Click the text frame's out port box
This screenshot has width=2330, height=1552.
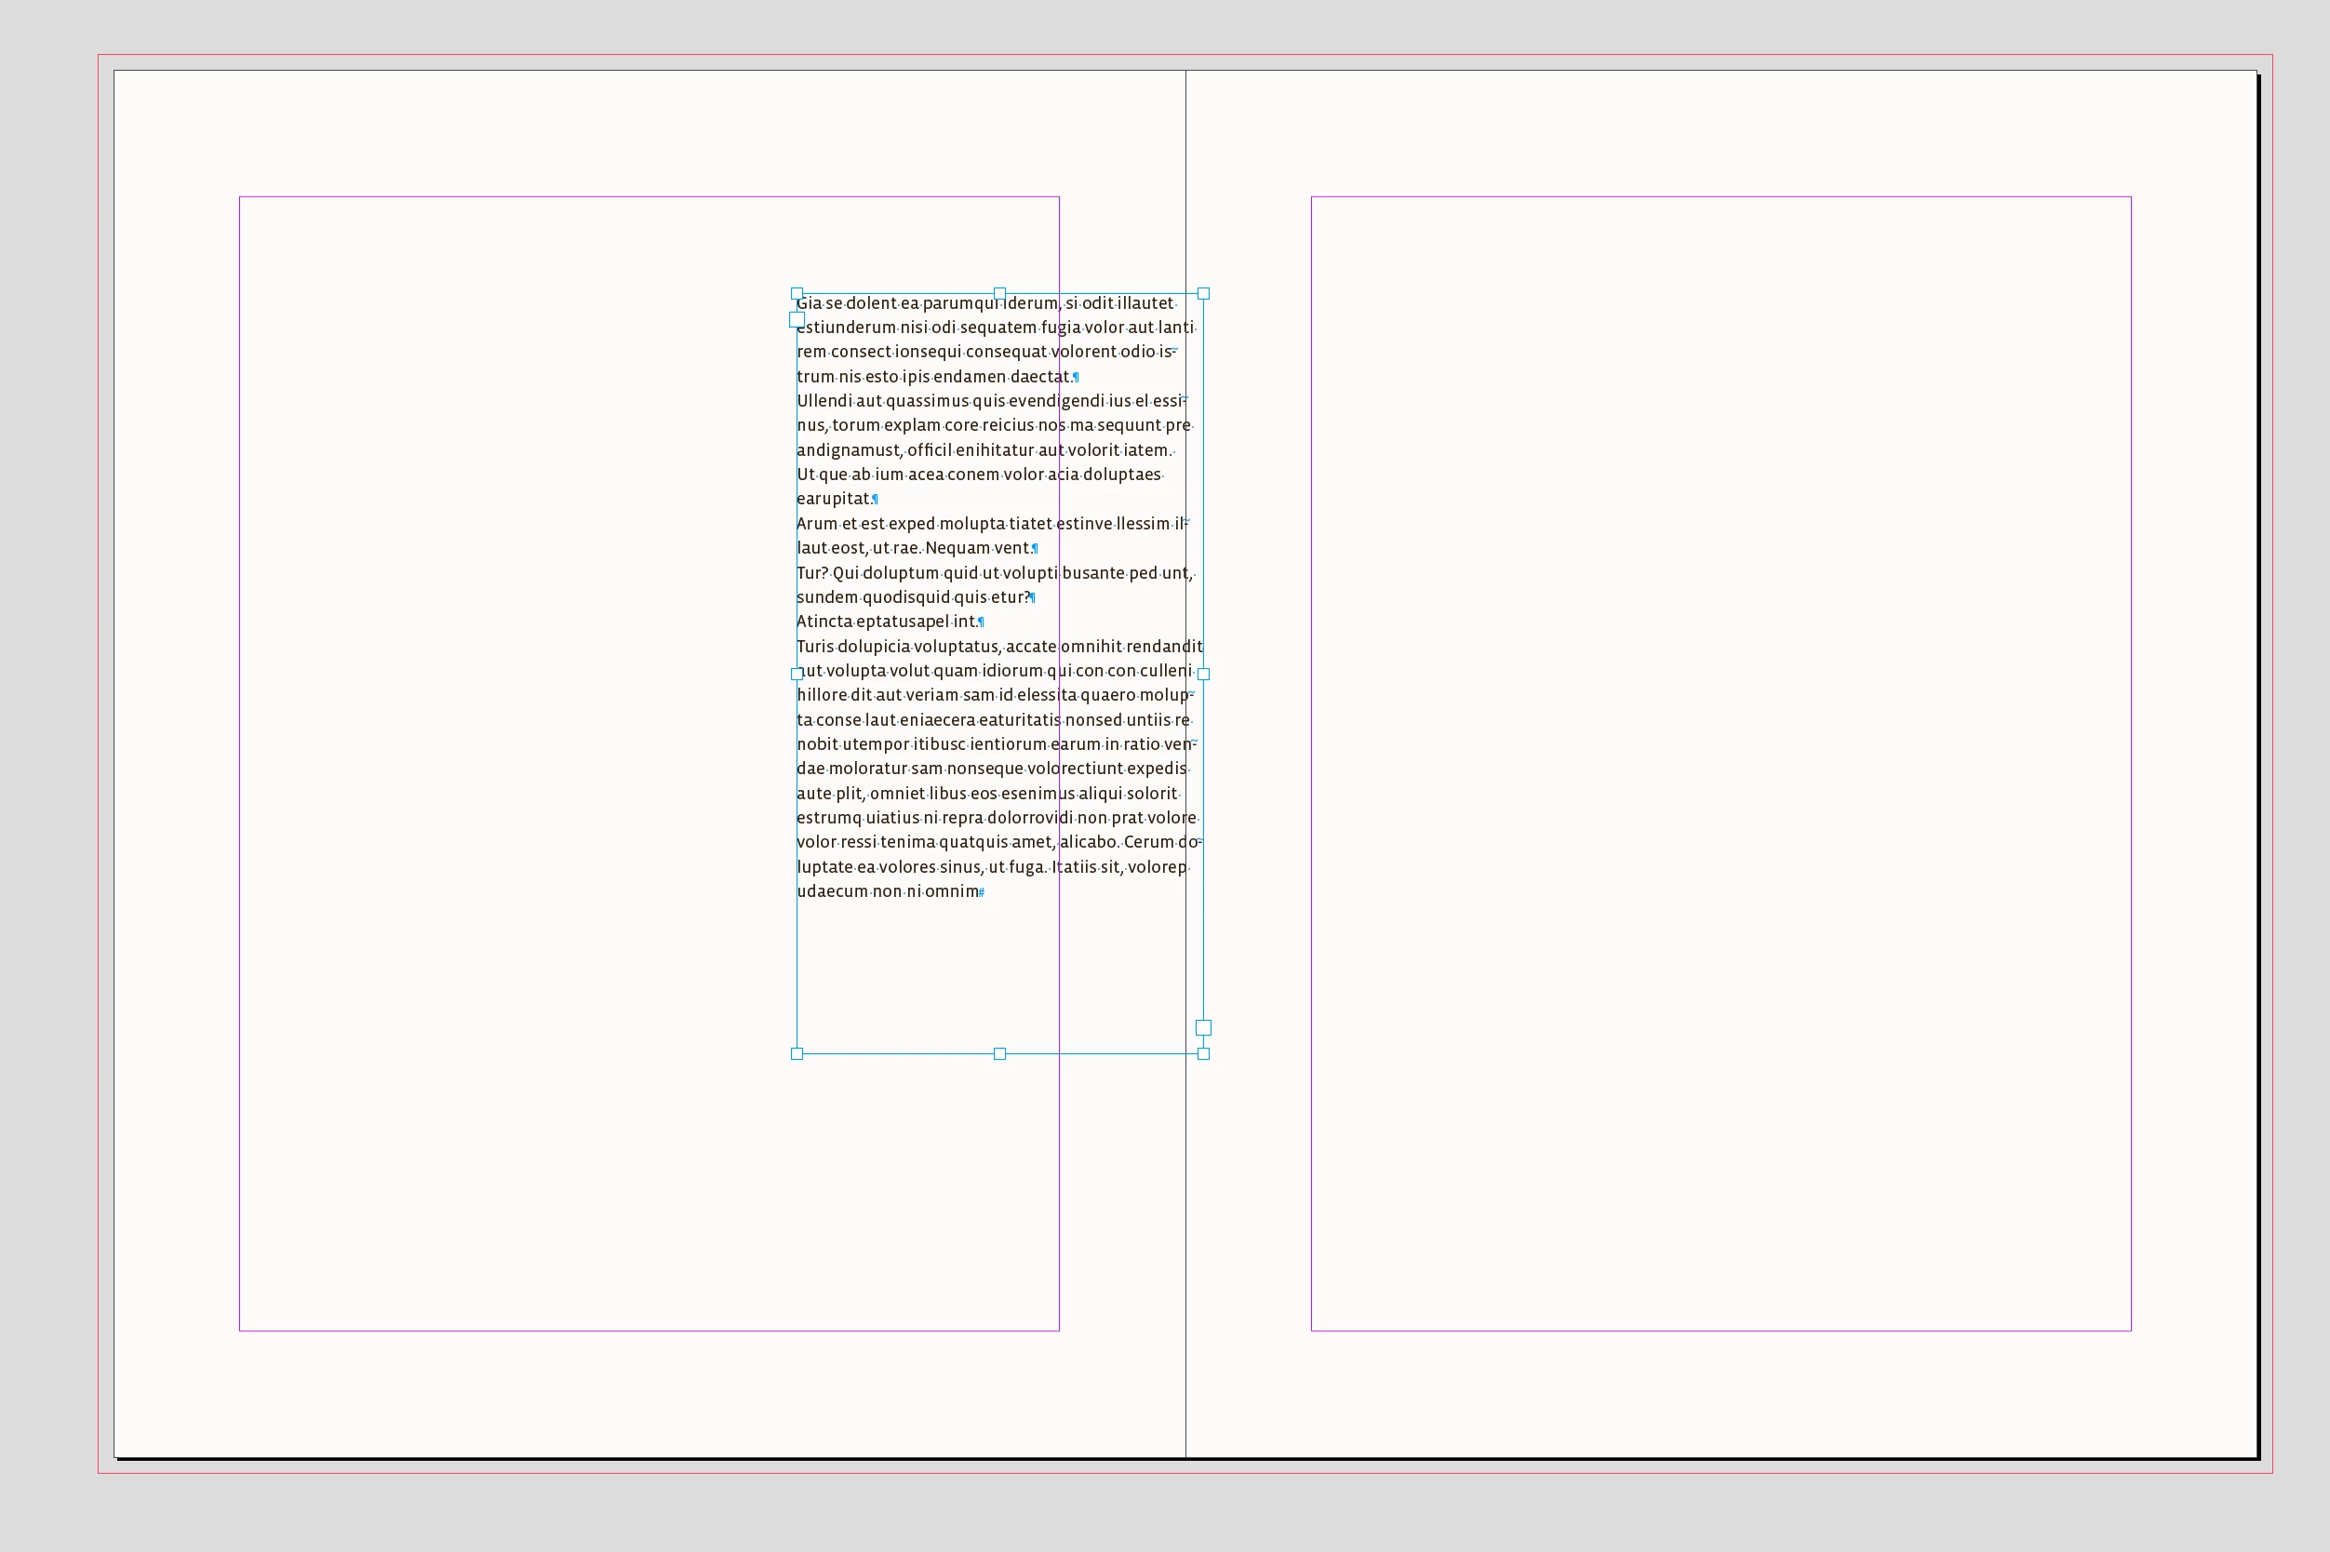click(x=1203, y=1027)
